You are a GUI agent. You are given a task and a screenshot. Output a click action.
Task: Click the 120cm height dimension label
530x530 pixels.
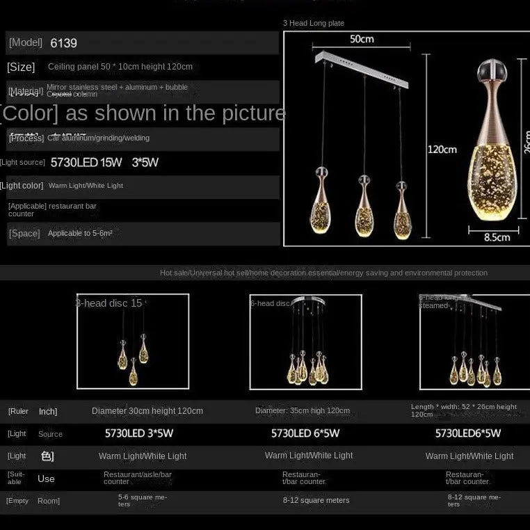pyautogui.click(x=442, y=150)
